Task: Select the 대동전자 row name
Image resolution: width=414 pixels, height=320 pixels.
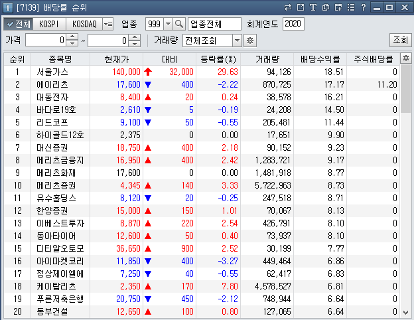Action: click(x=52, y=97)
